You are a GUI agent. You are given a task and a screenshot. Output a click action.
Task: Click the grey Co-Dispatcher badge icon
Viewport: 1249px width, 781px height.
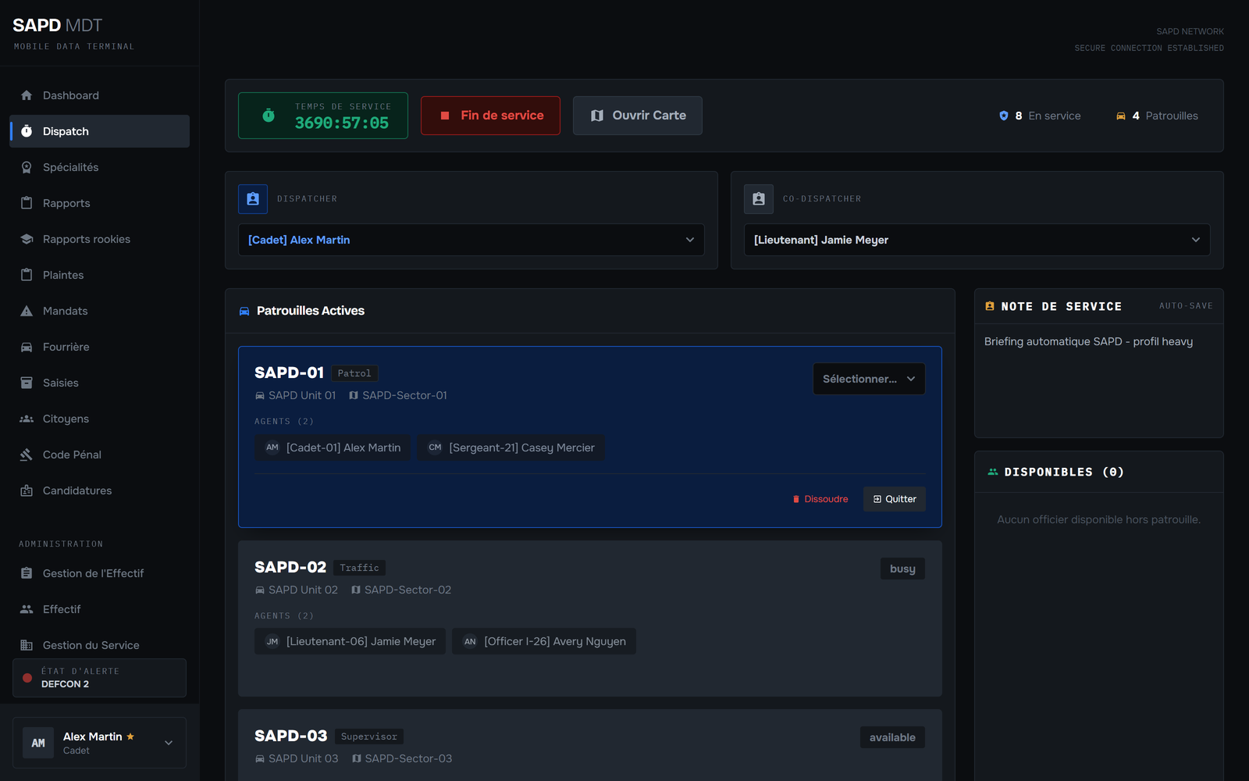coord(759,199)
